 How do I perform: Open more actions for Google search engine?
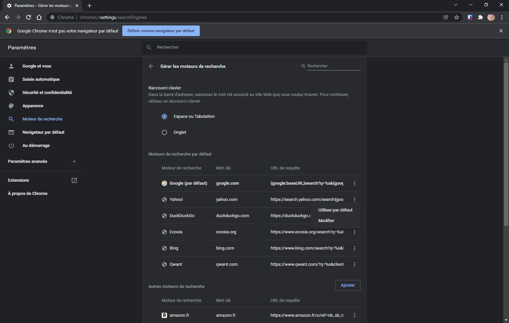tap(355, 183)
